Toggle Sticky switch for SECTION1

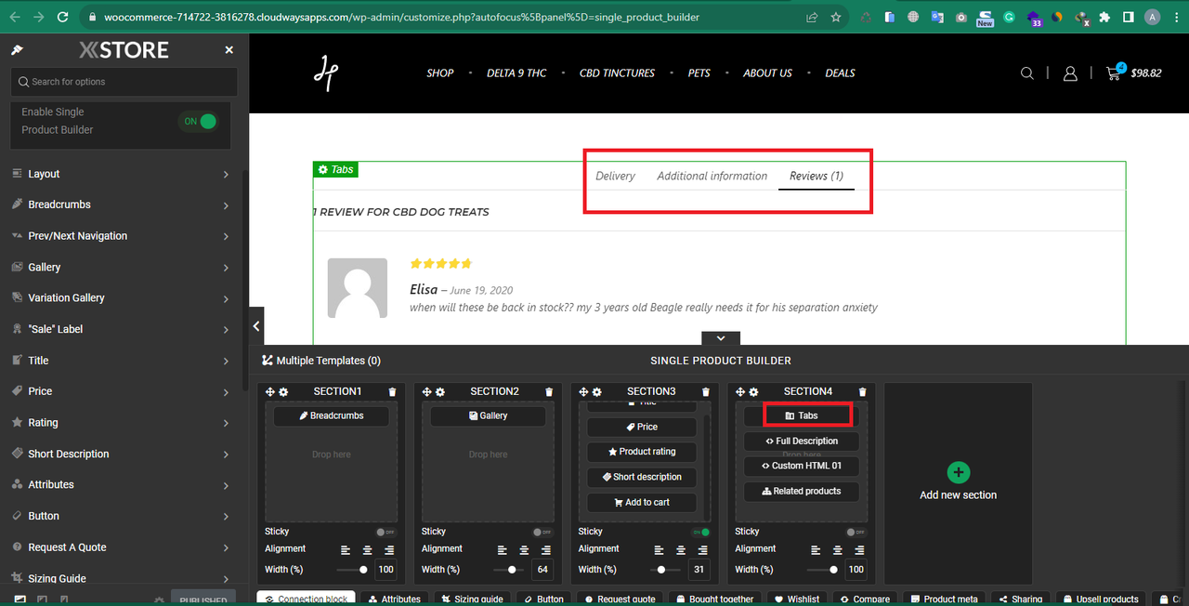384,532
